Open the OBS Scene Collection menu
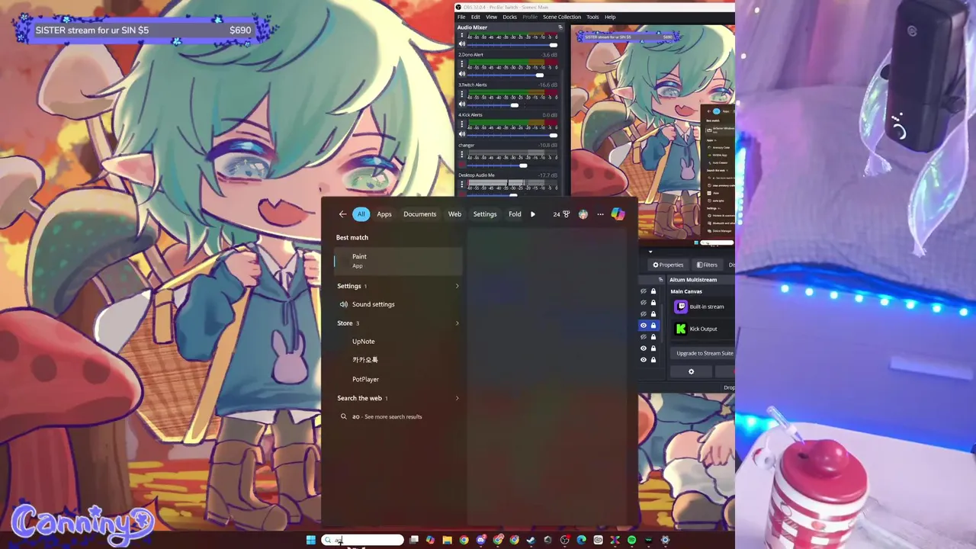This screenshot has width=976, height=549. pos(562,17)
